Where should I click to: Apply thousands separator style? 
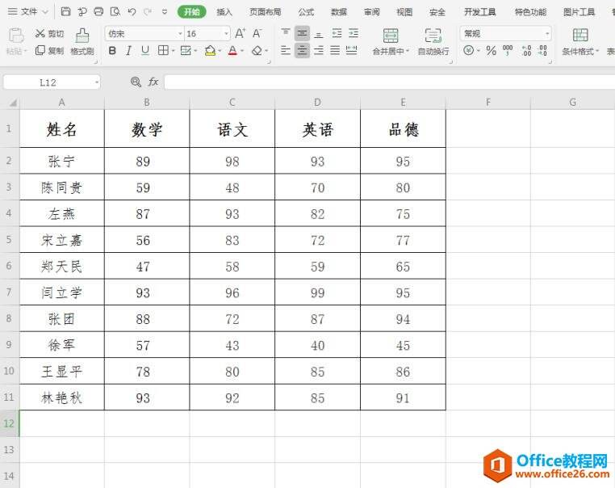point(508,50)
